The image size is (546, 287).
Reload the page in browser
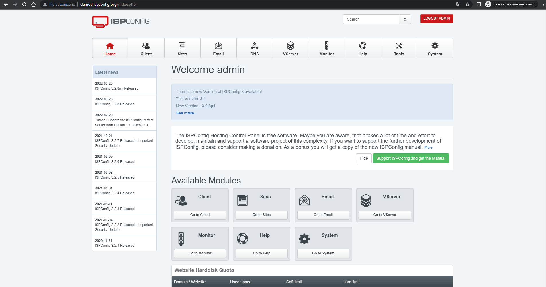[24, 4]
